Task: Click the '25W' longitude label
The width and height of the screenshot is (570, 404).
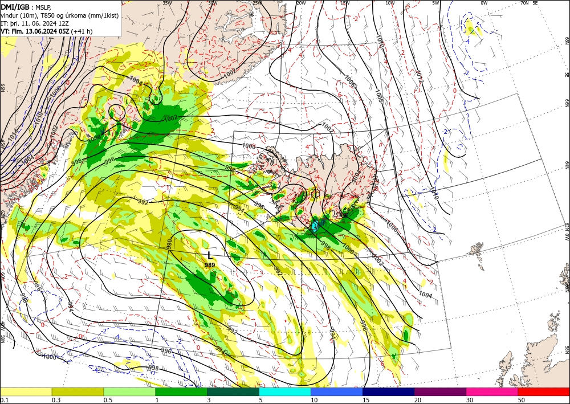Action: click(257, 3)
